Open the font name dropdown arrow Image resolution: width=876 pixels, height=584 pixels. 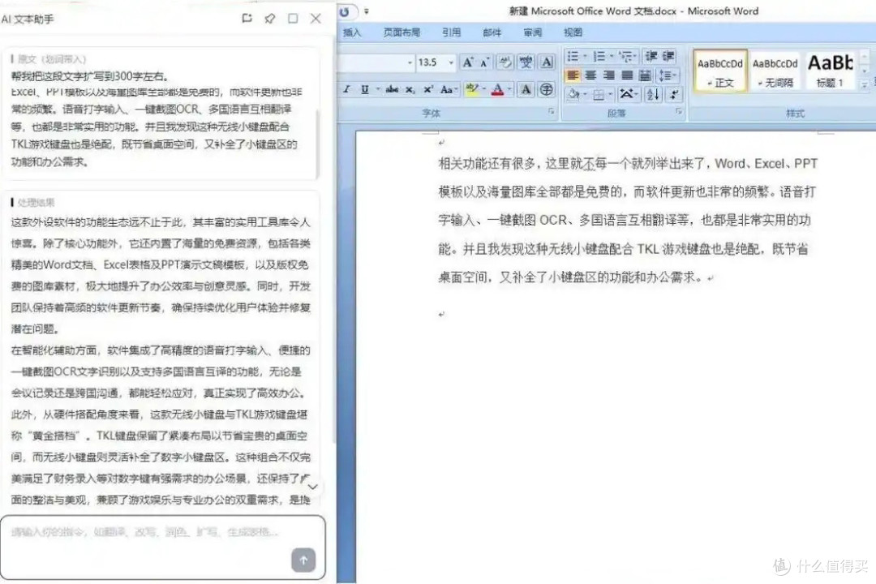[x=410, y=62]
